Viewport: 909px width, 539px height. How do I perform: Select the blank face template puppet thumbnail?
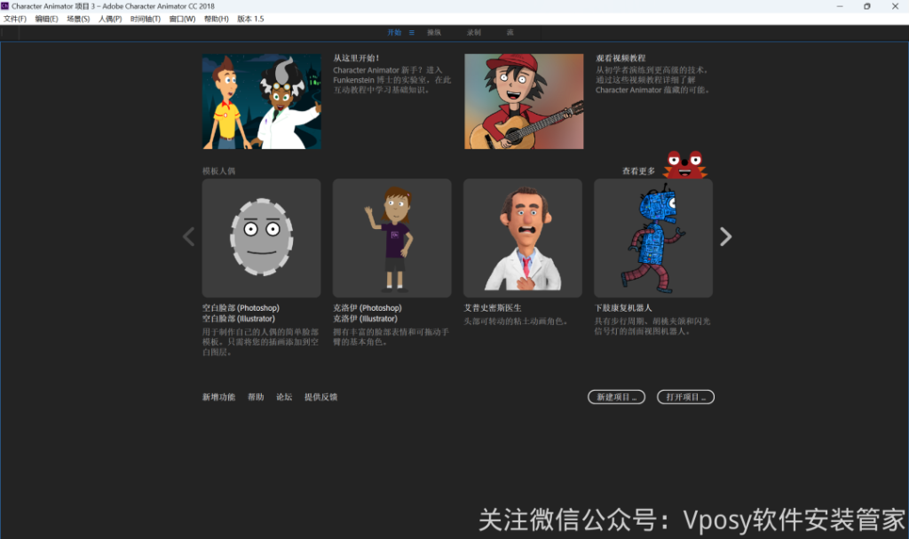pyautogui.click(x=262, y=238)
